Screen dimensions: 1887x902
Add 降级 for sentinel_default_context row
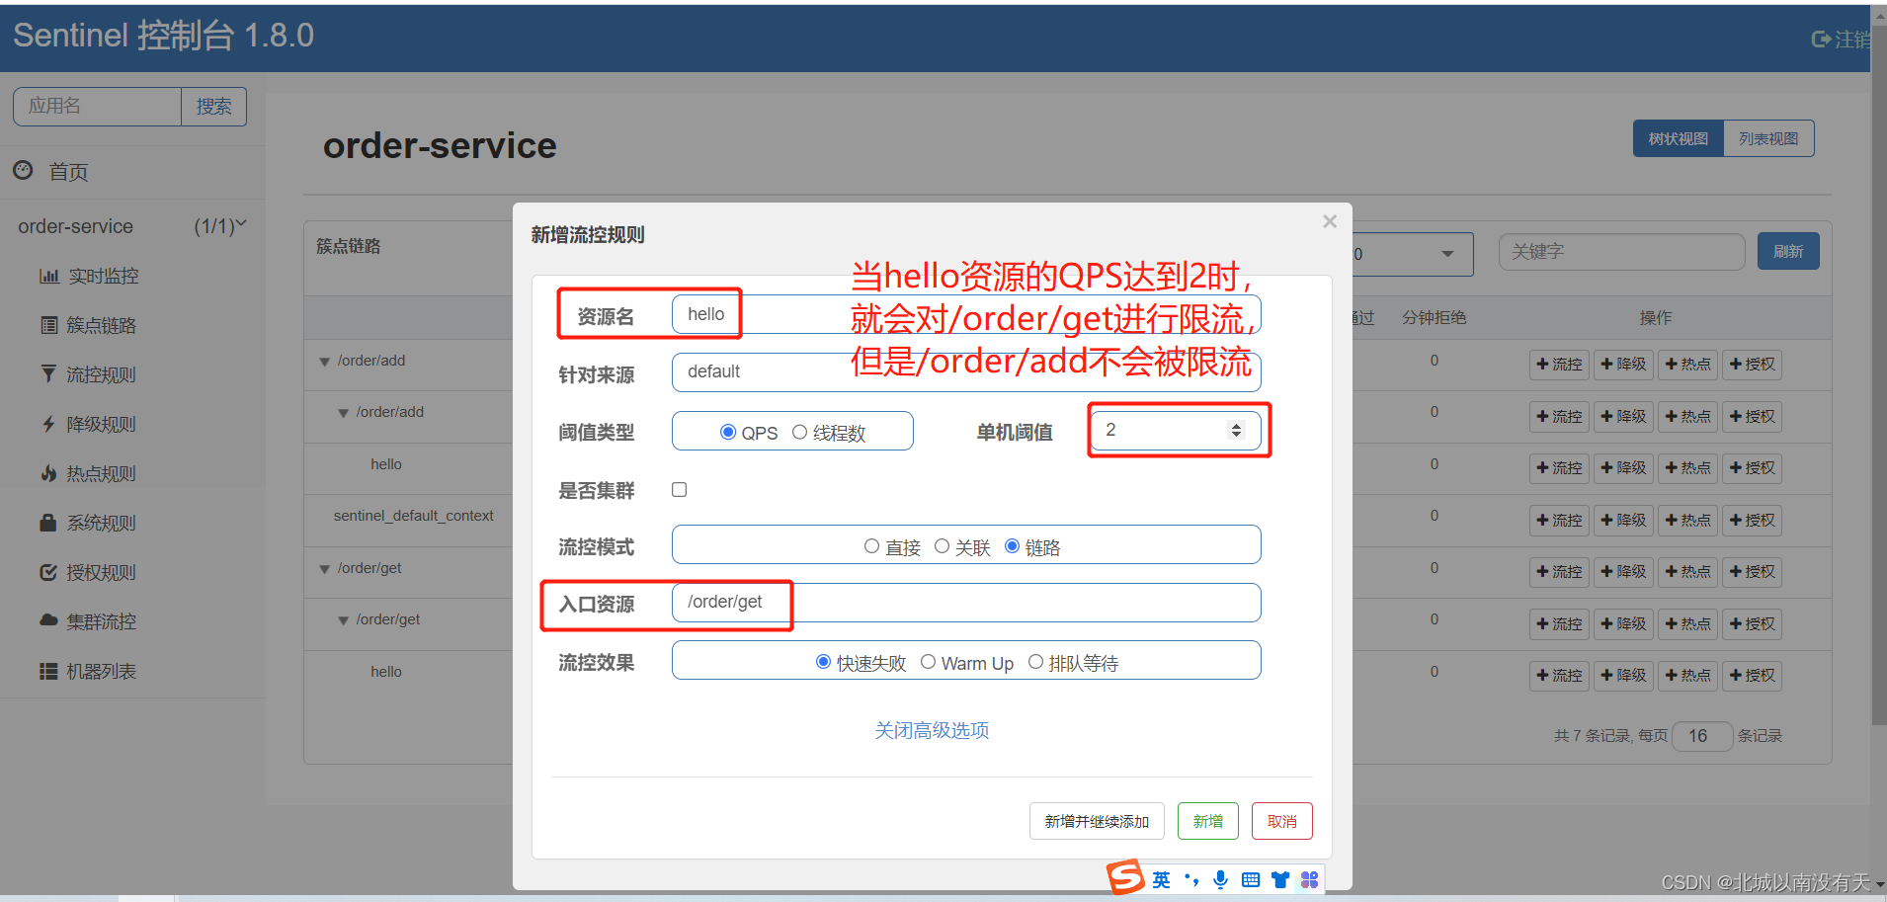pyautogui.click(x=1623, y=520)
